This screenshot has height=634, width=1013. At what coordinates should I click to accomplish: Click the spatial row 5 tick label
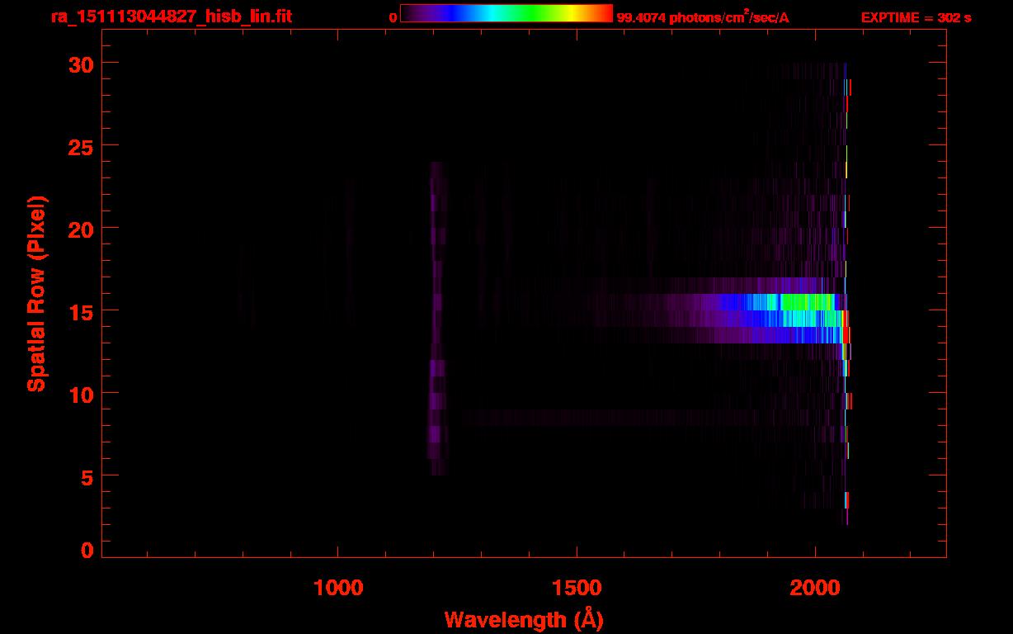pyautogui.click(x=87, y=475)
